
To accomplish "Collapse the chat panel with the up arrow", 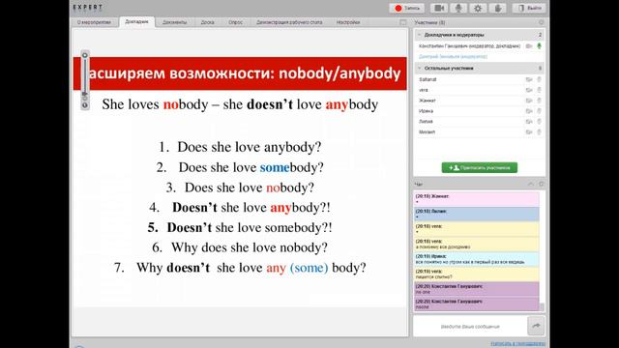I will 531,184.
